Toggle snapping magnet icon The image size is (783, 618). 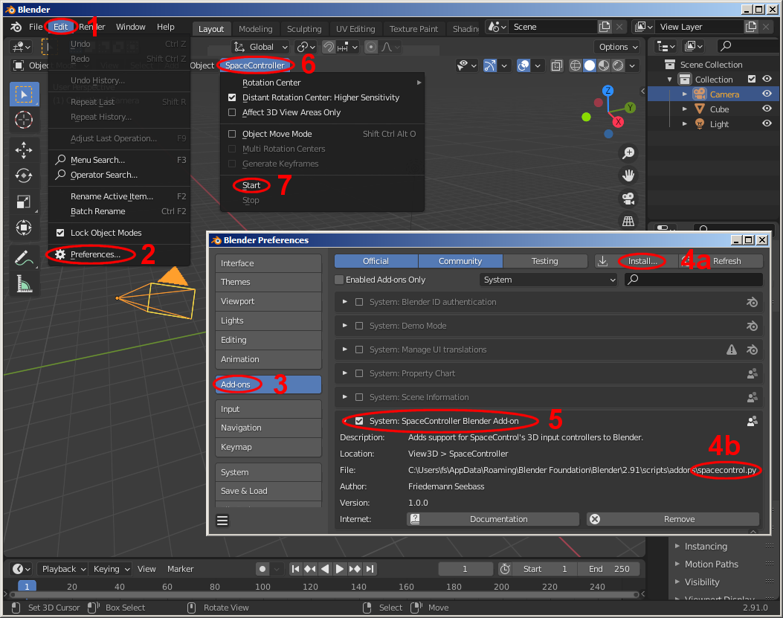329,47
